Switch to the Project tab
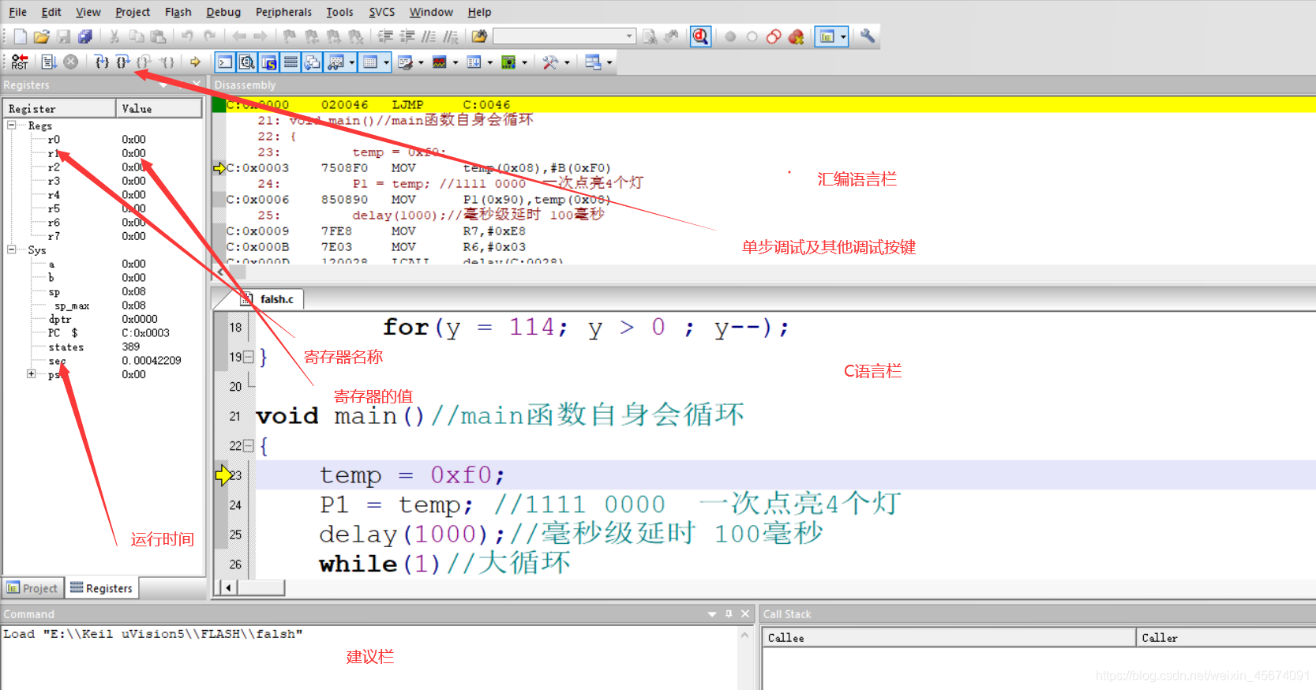 tap(33, 588)
